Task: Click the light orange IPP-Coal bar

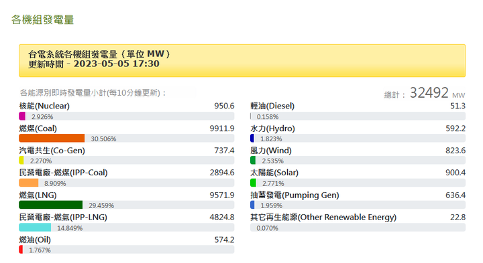Action: click(x=29, y=183)
